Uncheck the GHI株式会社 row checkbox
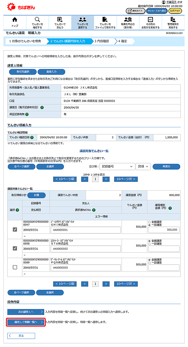Screen dimensions: 188x347 tap(15, 230)
